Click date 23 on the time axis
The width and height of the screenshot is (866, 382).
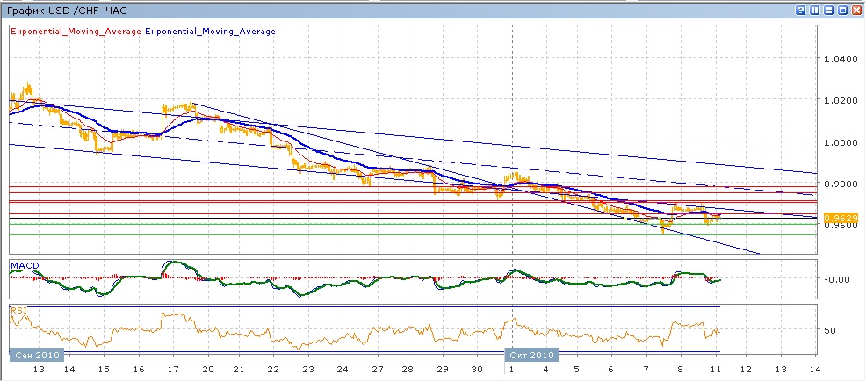[x=307, y=371]
